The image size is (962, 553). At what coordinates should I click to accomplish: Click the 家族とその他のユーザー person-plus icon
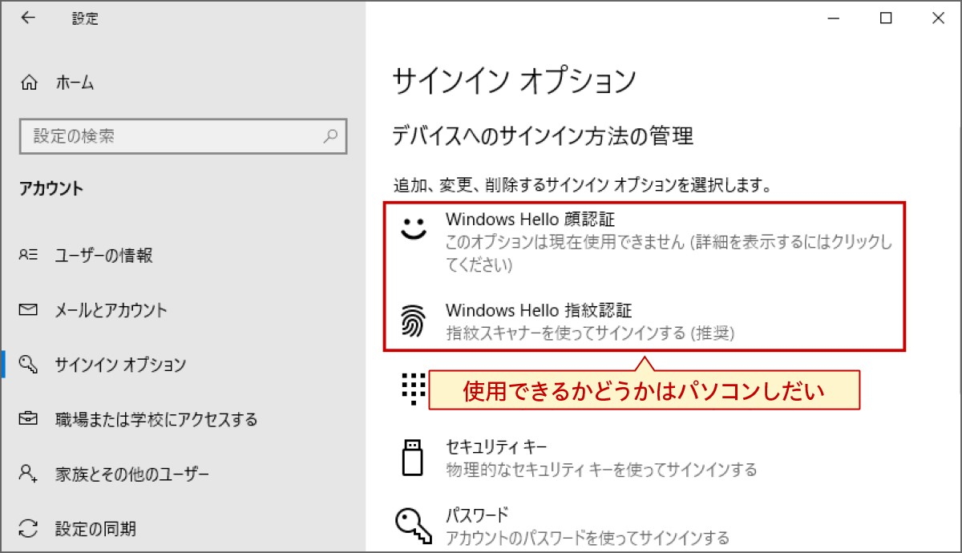point(28,474)
